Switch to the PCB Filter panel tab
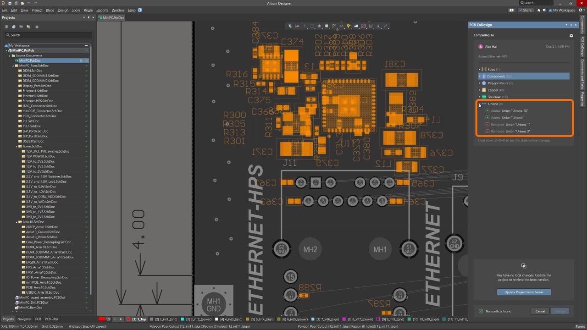Image resolution: width=587 pixels, height=330 pixels. click(51, 319)
